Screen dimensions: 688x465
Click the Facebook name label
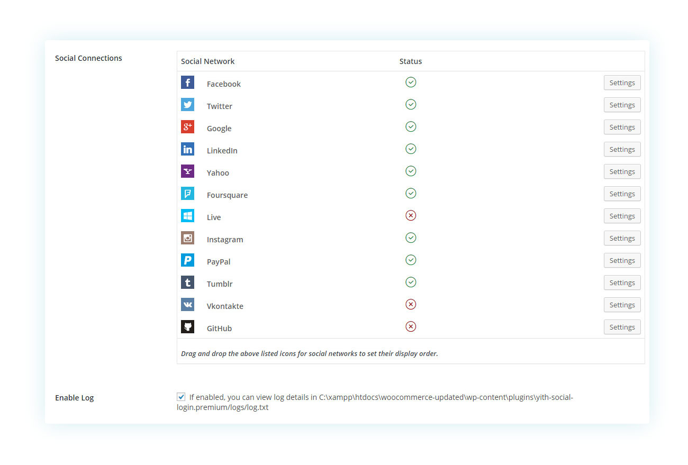click(223, 84)
